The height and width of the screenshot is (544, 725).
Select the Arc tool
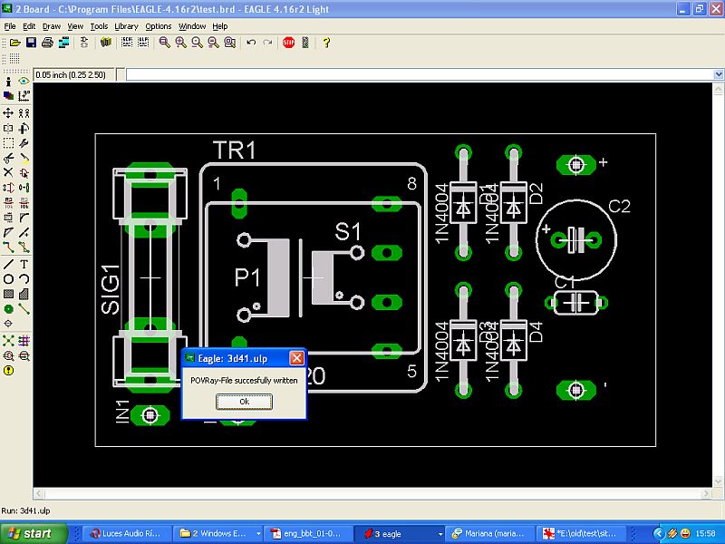pos(24,279)
